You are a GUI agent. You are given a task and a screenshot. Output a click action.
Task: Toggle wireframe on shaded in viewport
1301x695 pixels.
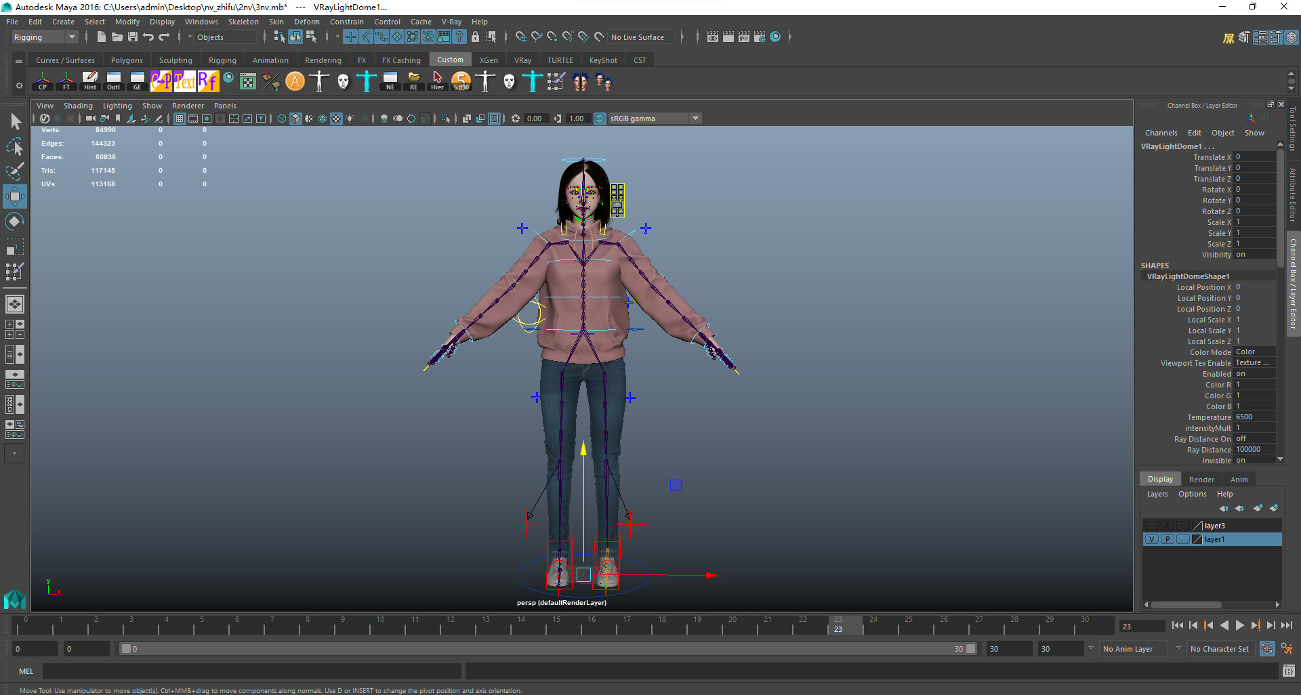[323, 119]
